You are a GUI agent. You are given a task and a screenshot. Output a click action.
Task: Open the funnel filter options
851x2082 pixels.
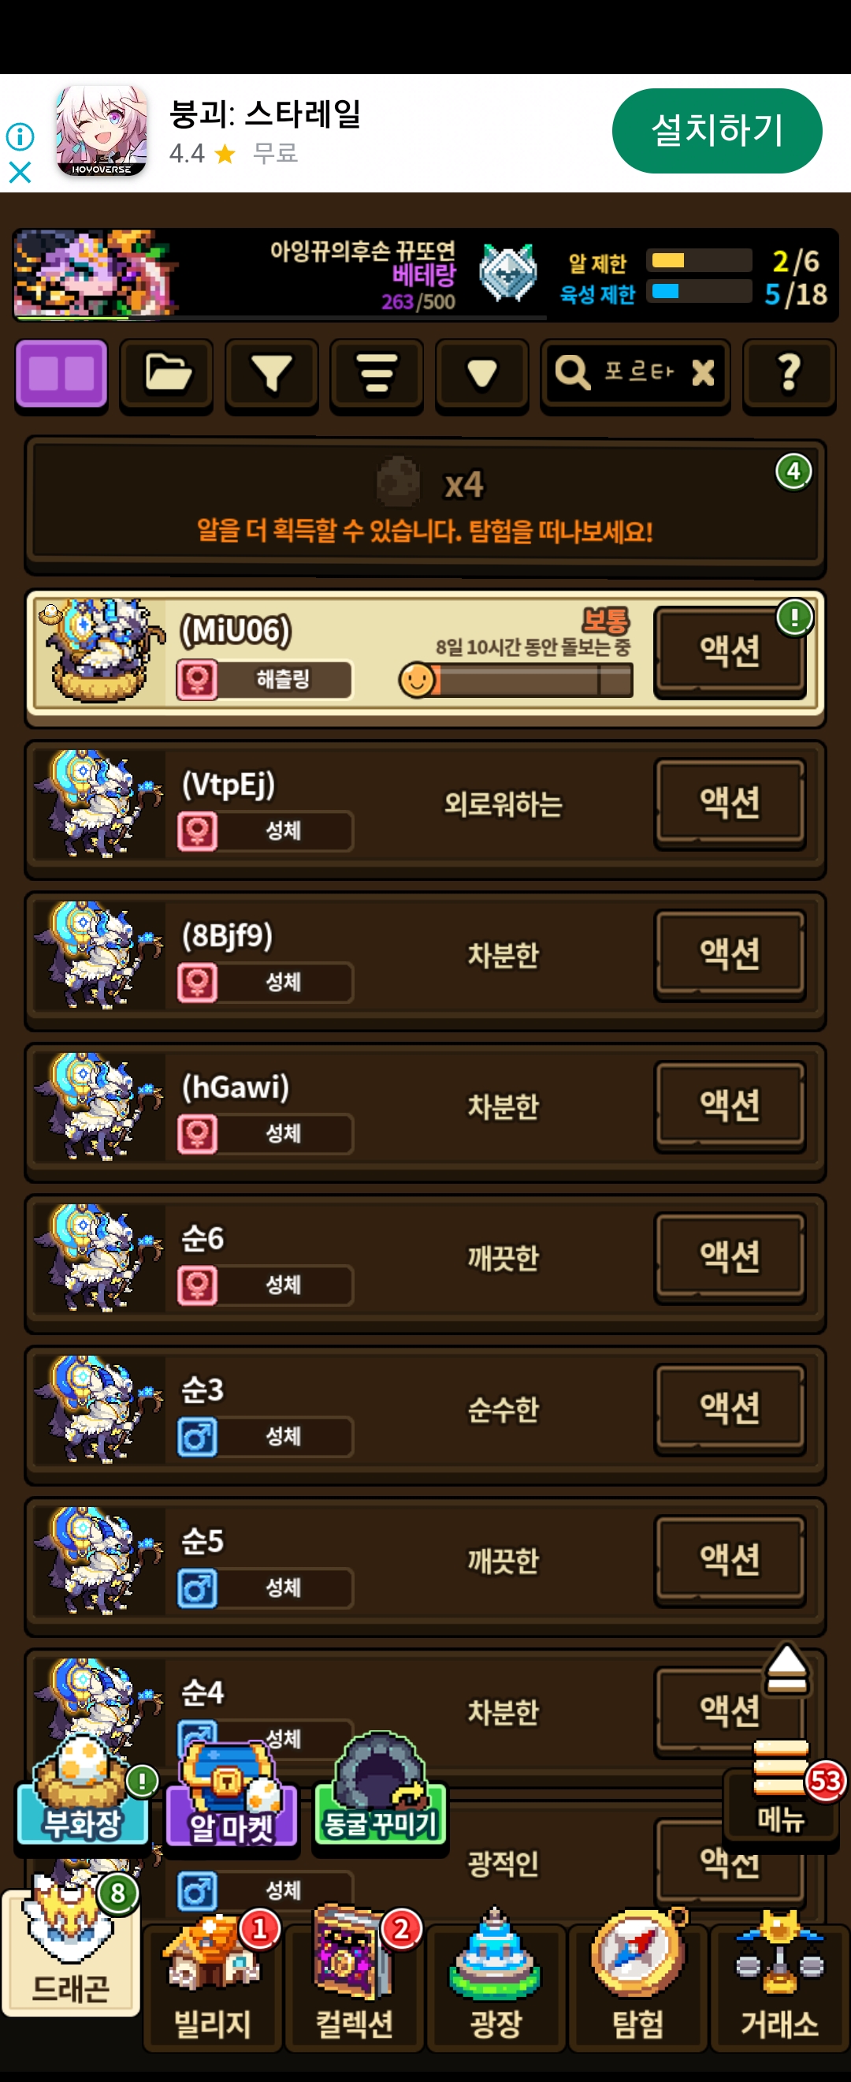(271, 375)
